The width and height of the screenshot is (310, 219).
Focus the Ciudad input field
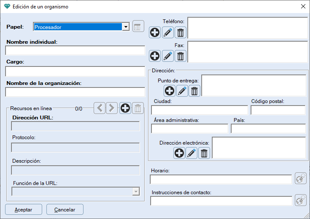click(x=199, y=110)
